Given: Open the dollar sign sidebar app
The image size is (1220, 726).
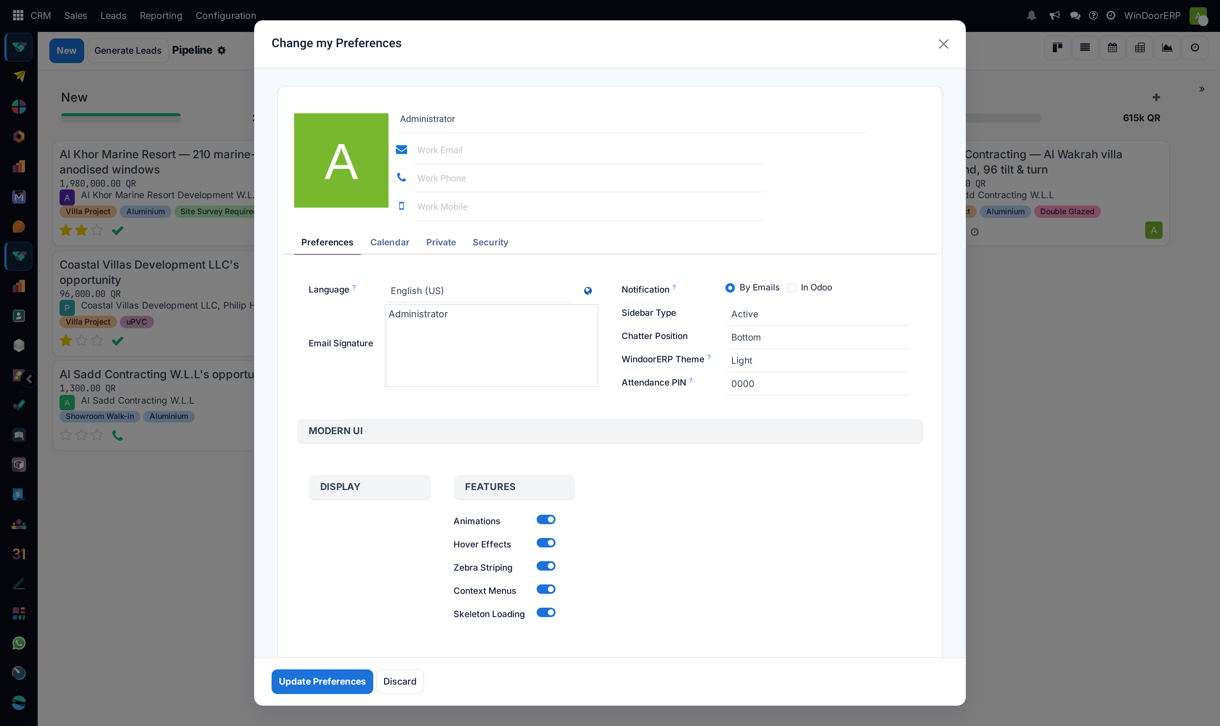Looking at the screenshot, I should (19, 494).
